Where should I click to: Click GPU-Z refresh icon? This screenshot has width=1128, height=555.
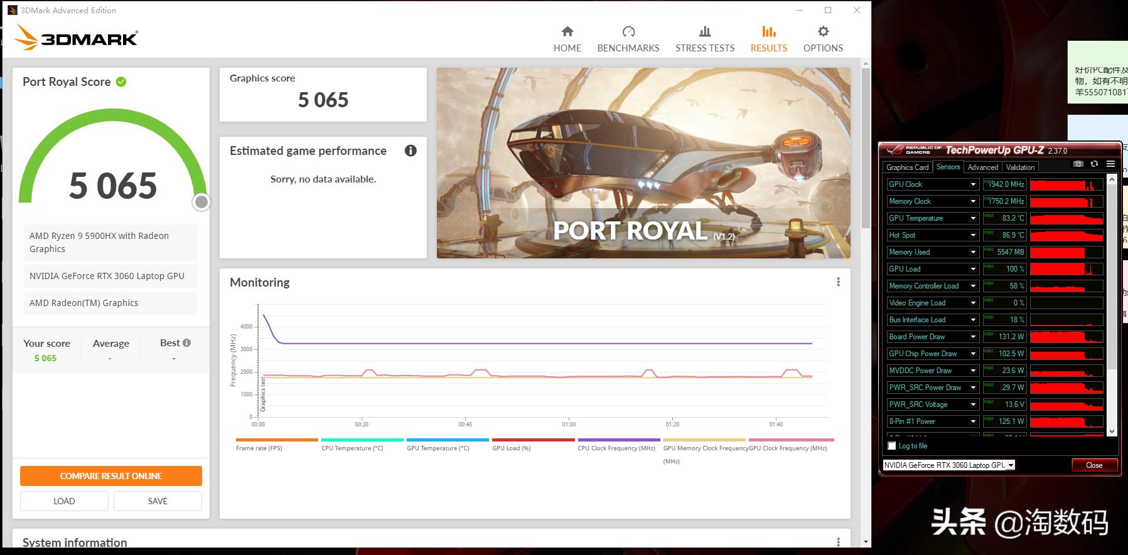pyautogui.click(x=1094, y=164)
